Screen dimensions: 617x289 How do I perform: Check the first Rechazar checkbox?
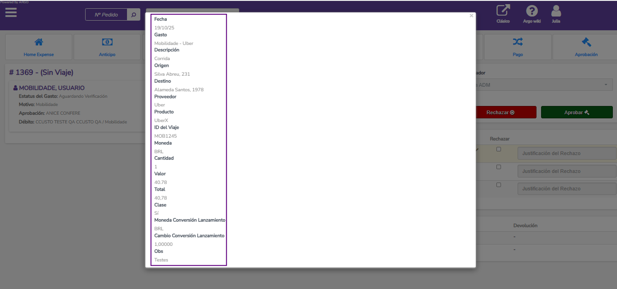click(498, 150)
